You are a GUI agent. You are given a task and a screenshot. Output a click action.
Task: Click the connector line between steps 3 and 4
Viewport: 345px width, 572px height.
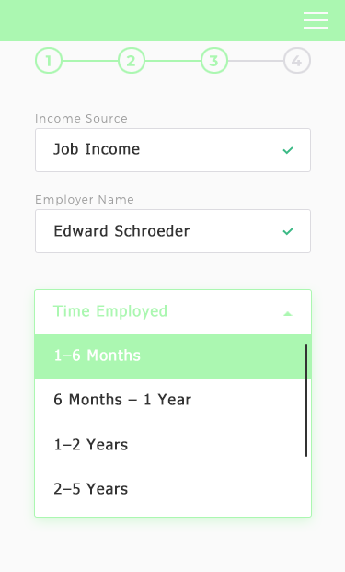tap(256, 61)
